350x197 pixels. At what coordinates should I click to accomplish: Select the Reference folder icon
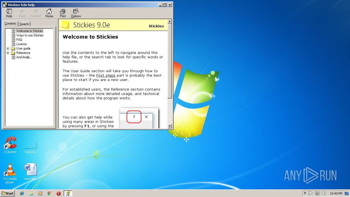coord(13,53)
